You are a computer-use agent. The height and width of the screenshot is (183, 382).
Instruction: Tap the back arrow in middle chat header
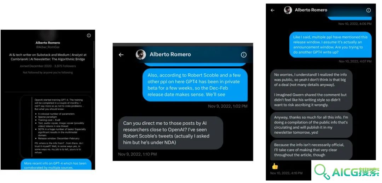121,55
